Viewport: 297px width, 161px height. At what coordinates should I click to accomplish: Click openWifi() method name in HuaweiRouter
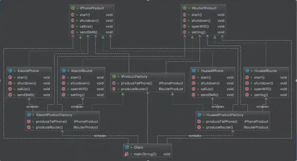click(x=263, y=89)
